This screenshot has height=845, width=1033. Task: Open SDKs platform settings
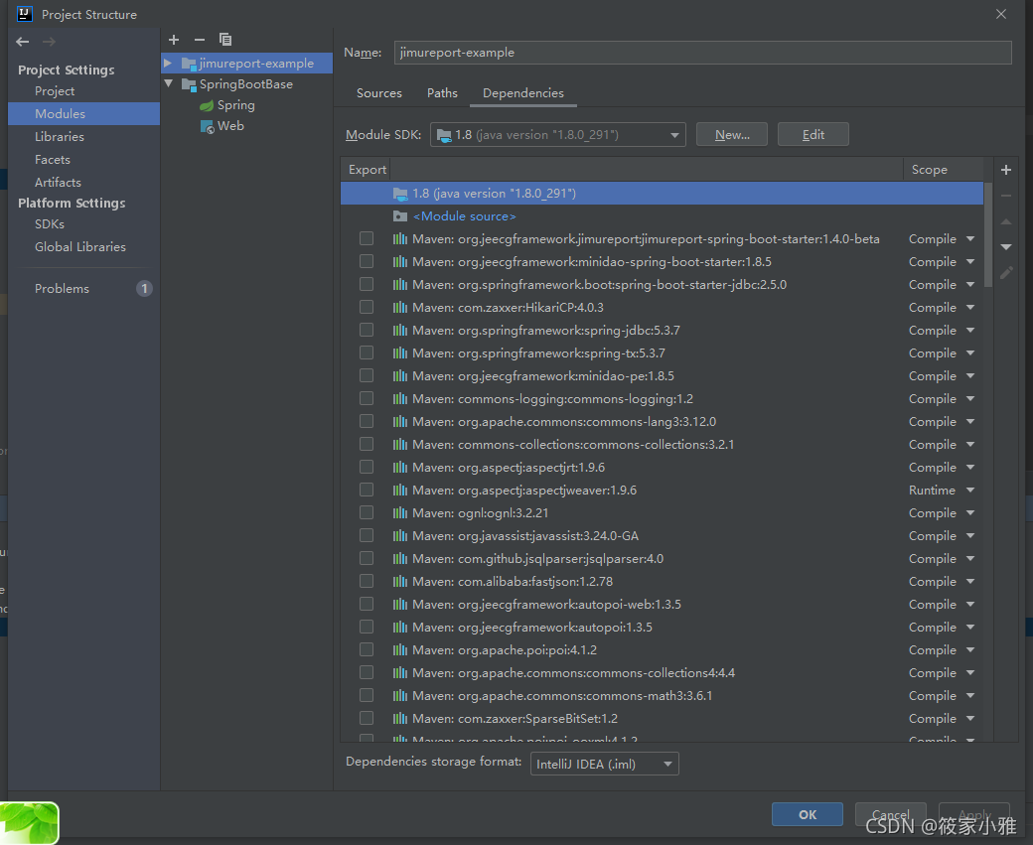(50, 224)
